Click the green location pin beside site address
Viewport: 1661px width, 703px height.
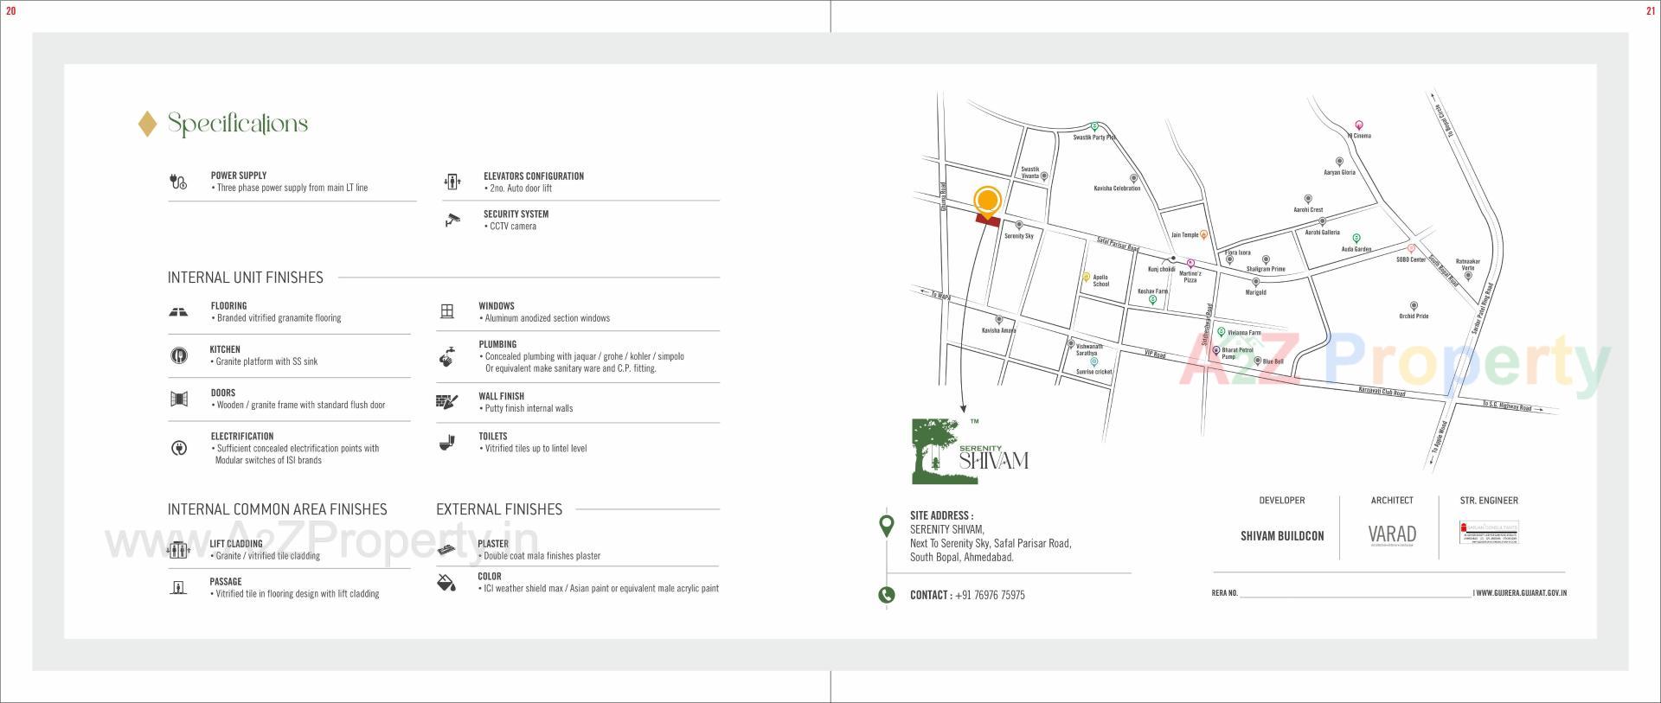(x=886, y=526)
